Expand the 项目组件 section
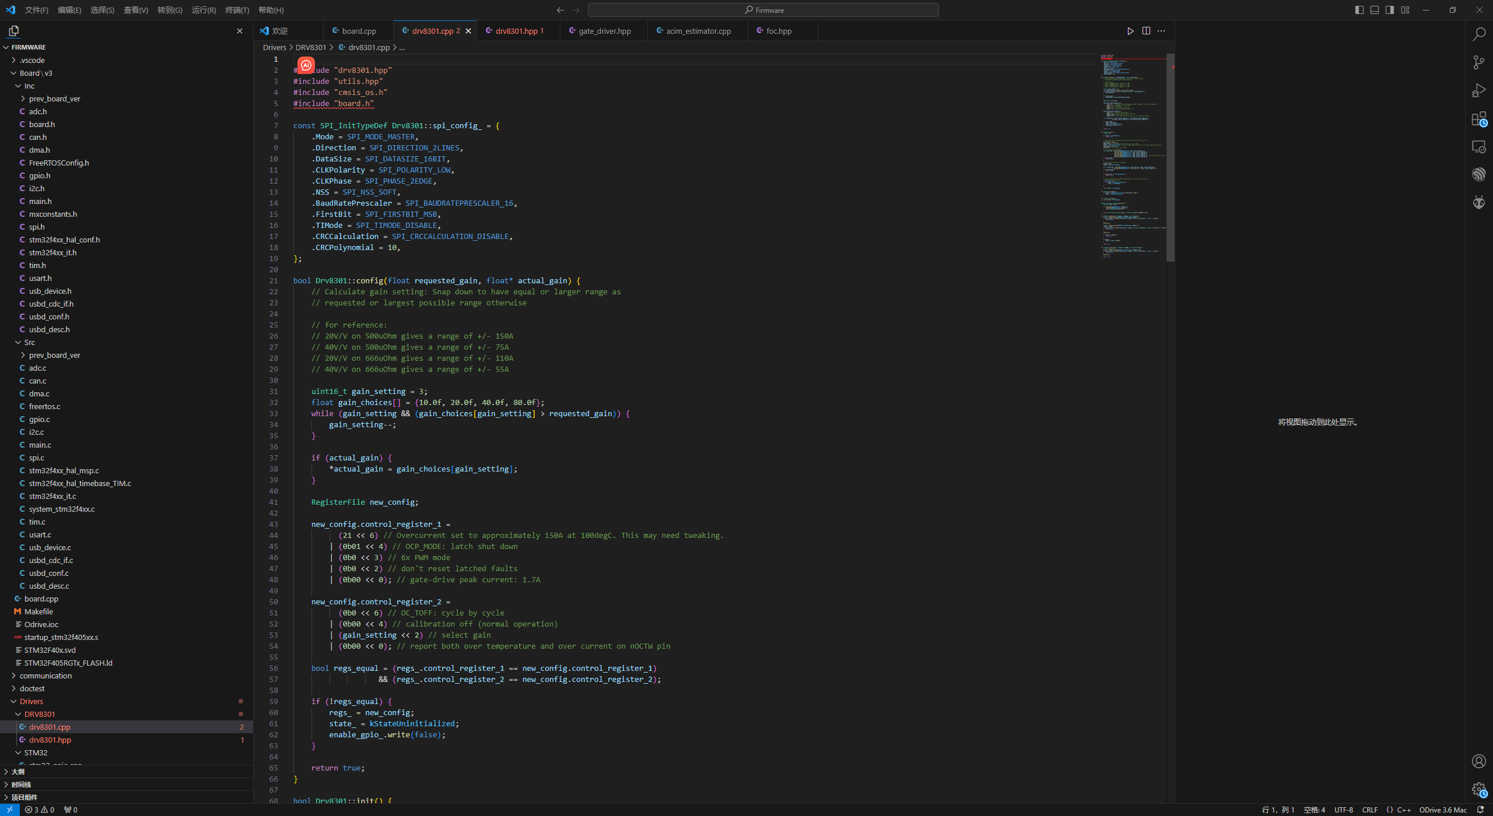The image size is (1493, 816). (127, 797)
